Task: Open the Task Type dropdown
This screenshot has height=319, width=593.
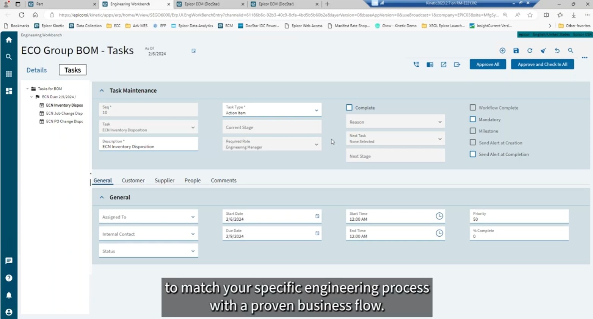Action: click(316, 110)
